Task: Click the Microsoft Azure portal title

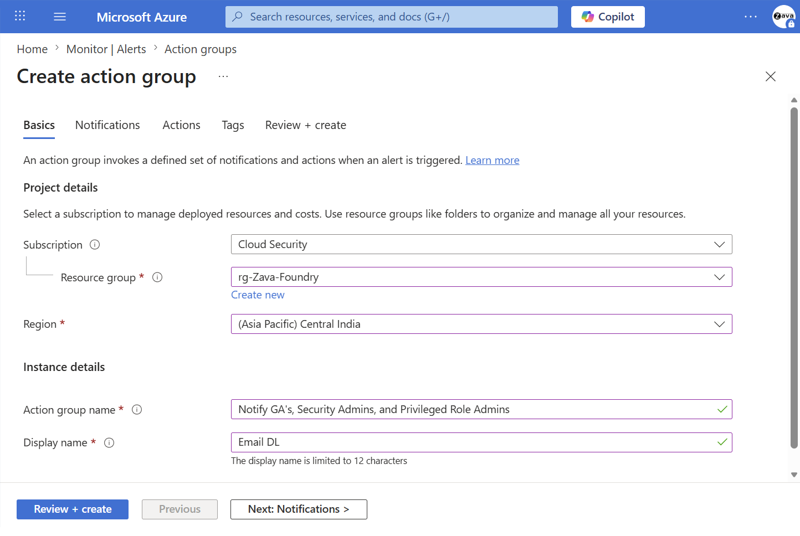Action: (142, 17)
